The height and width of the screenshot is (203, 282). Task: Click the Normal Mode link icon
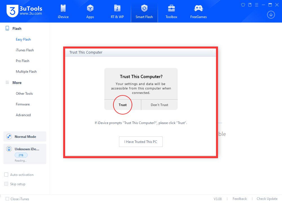pyautogui.click(x=9, y=136)
